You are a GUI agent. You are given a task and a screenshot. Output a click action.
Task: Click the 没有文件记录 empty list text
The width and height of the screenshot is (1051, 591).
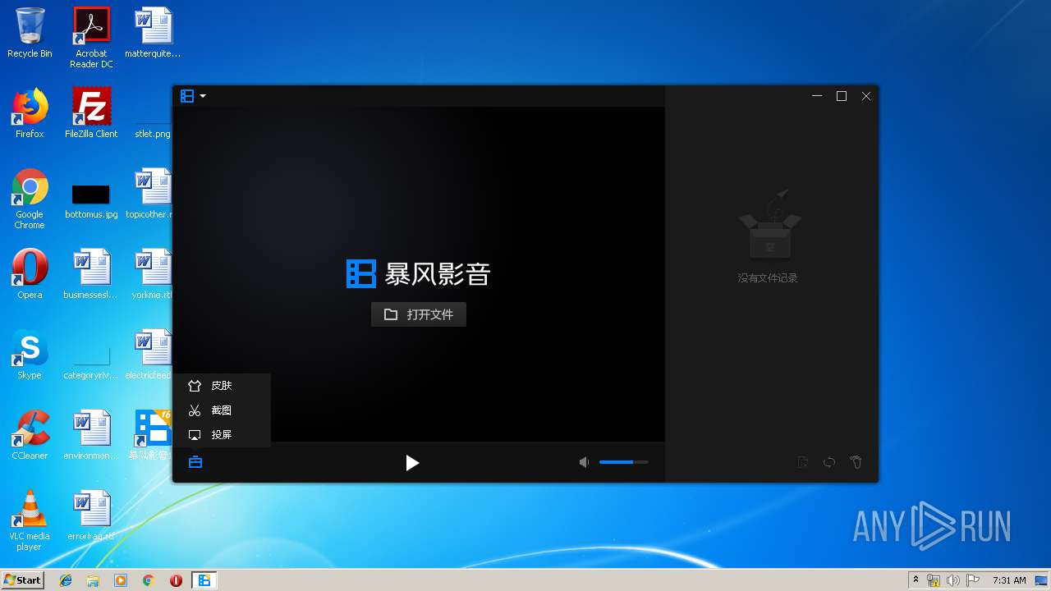768,278
